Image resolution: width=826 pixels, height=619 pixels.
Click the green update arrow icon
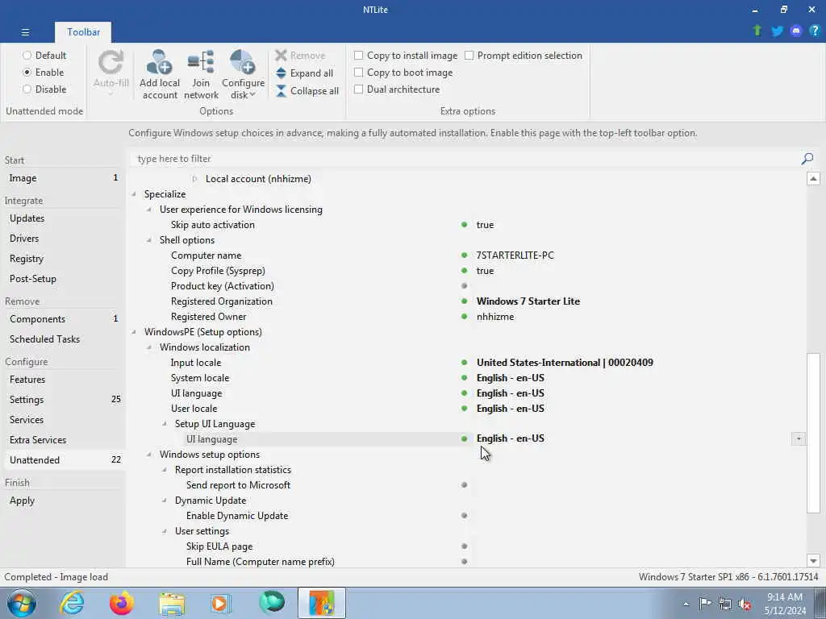757,31
